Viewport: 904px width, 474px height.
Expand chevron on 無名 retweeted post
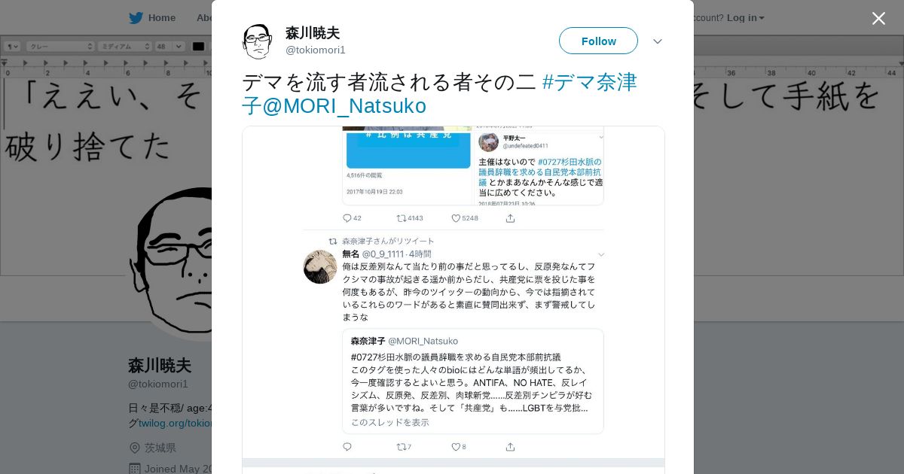tap(600, 255)
